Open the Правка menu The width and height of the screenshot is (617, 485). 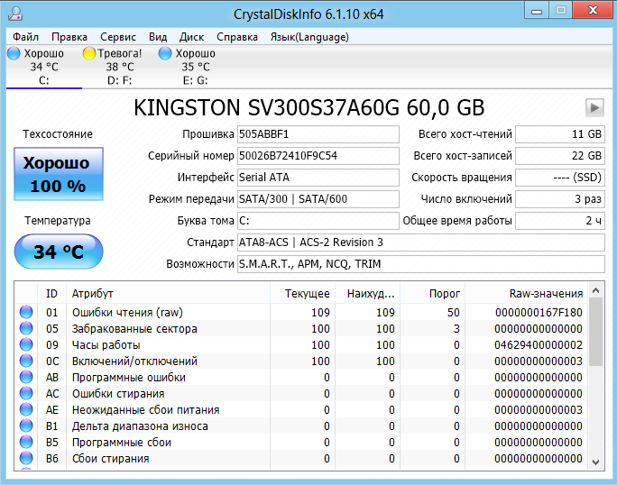69,37
